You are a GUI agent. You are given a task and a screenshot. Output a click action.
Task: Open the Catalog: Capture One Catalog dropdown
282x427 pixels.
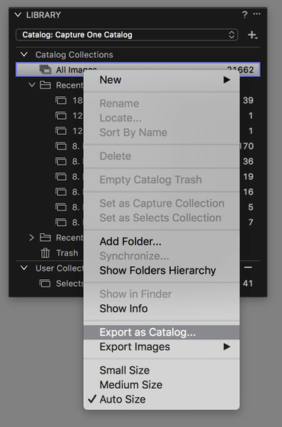(x=127, y=35)
